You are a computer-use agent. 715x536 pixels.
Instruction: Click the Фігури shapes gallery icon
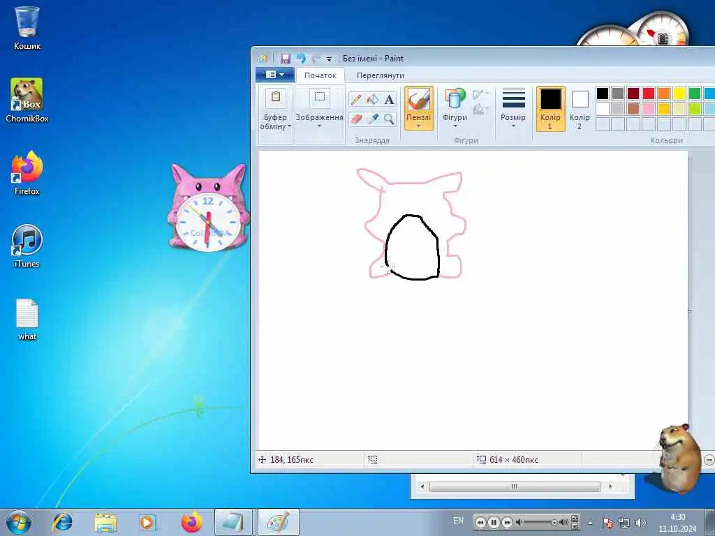(x=455, y=98)
